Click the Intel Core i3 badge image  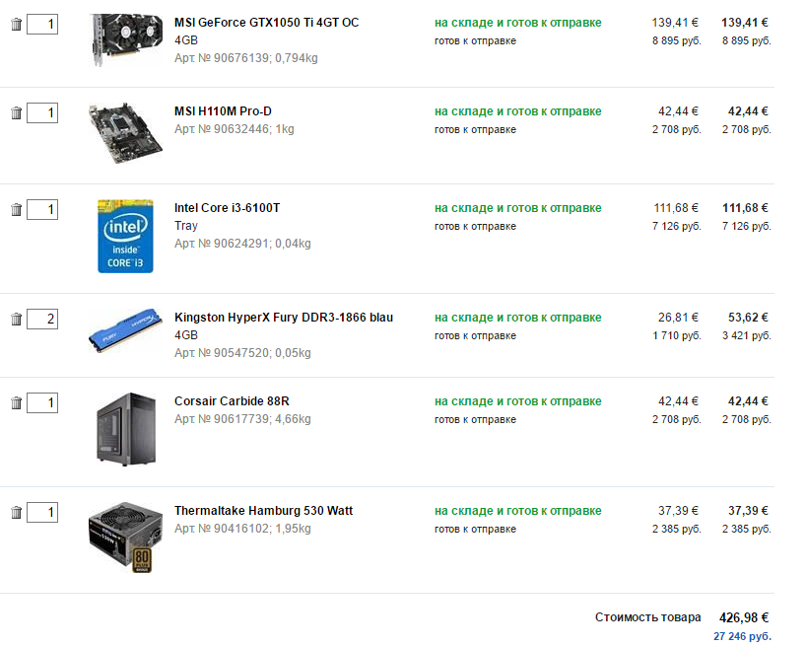(125, 237)
